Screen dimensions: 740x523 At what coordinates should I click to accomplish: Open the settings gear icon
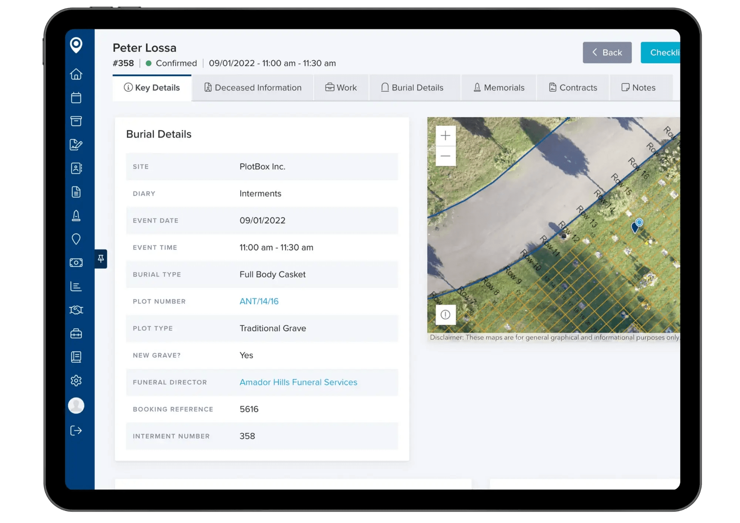(x=76, y=381)
